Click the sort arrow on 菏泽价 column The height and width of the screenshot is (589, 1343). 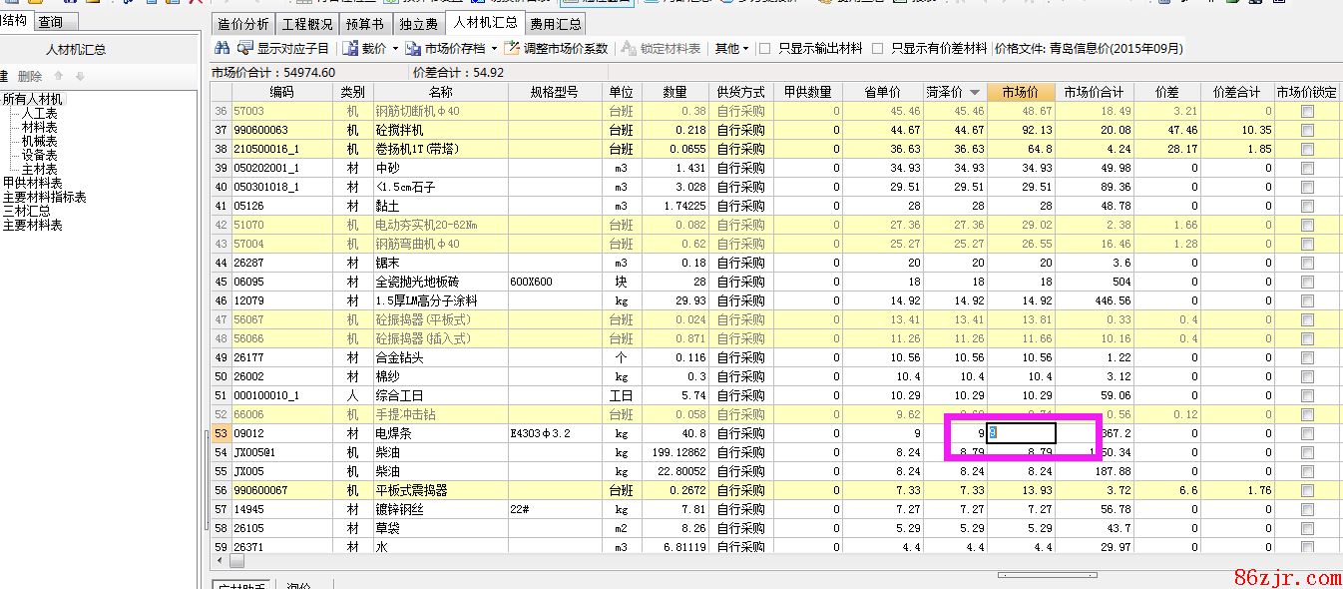pyautogui.click(x=975, y=92)
